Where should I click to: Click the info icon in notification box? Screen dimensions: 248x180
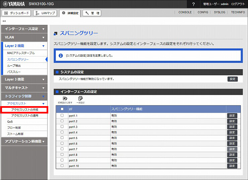pos(61,56)
